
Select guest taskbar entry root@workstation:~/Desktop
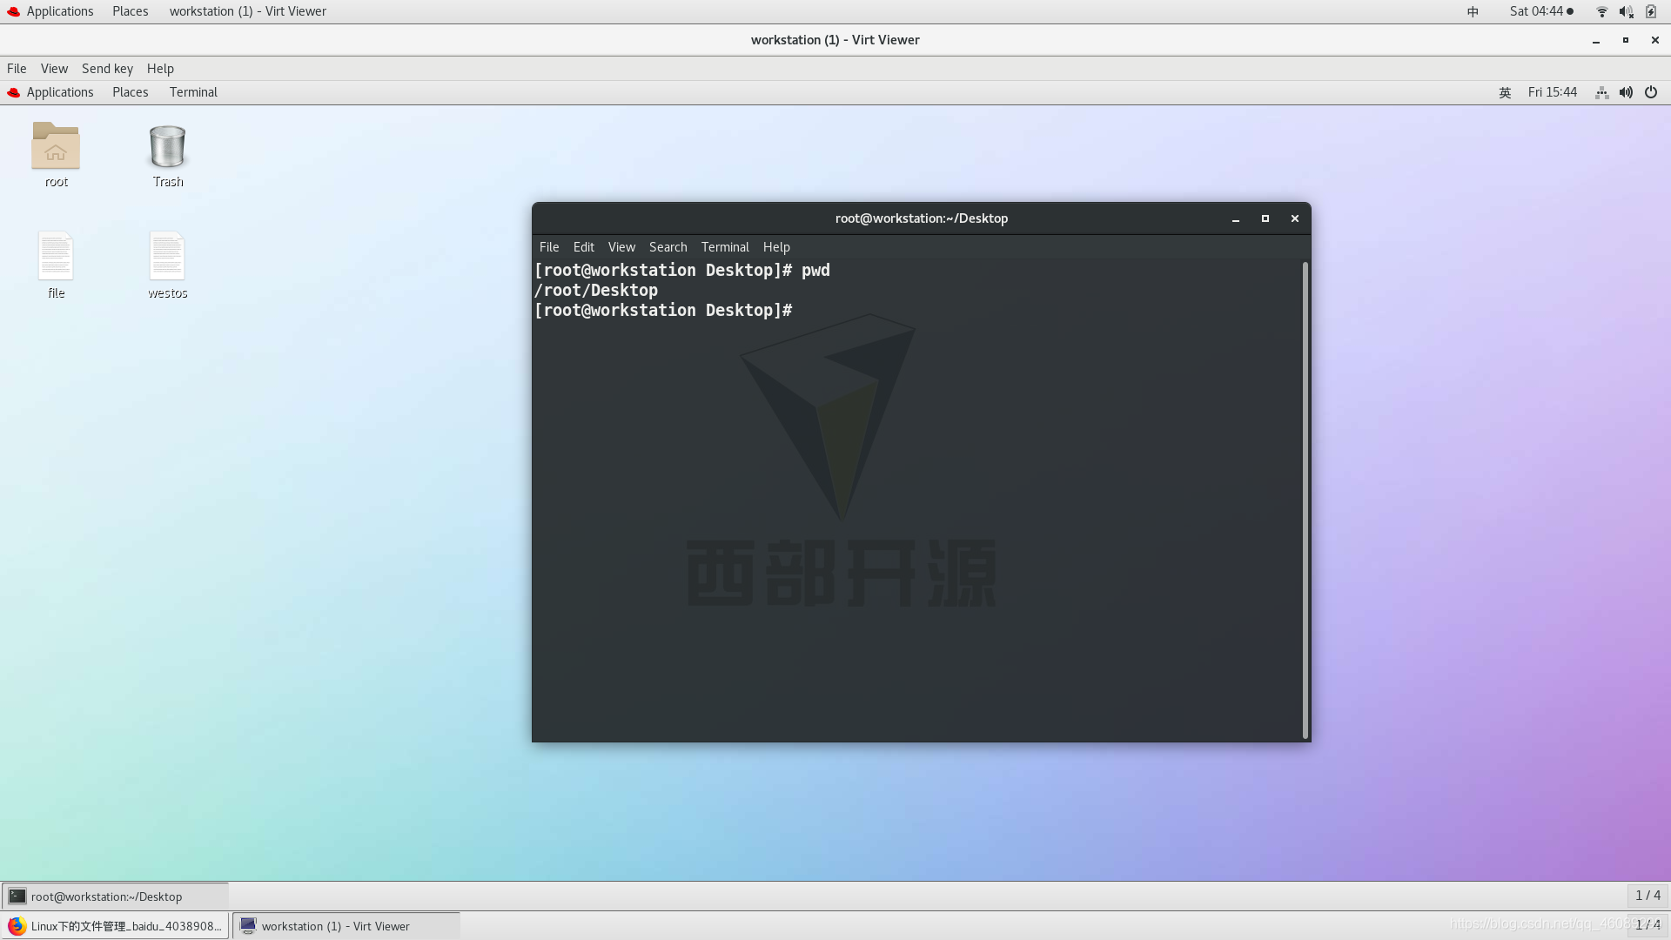(115, 896)
